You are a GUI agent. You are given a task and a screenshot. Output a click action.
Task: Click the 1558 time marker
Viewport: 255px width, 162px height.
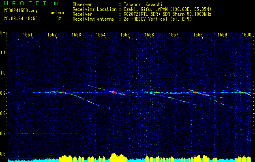tap(198, 34)
